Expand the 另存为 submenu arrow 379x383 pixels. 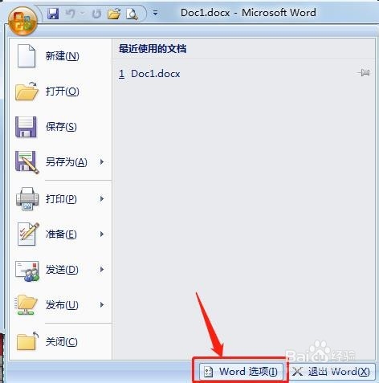[x=102, y=161]
